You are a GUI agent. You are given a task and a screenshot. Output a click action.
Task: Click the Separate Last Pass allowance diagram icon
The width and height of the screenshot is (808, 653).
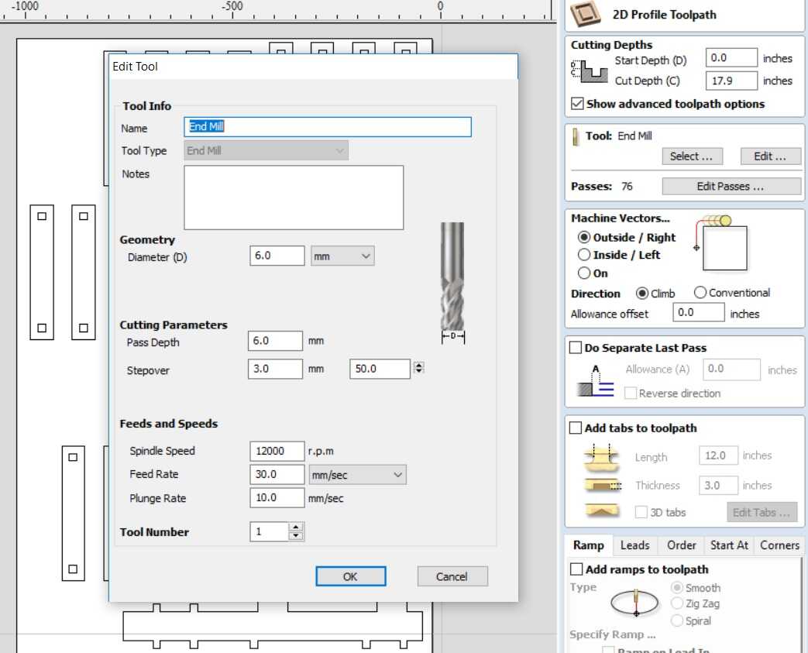click(x=596, y=381)
